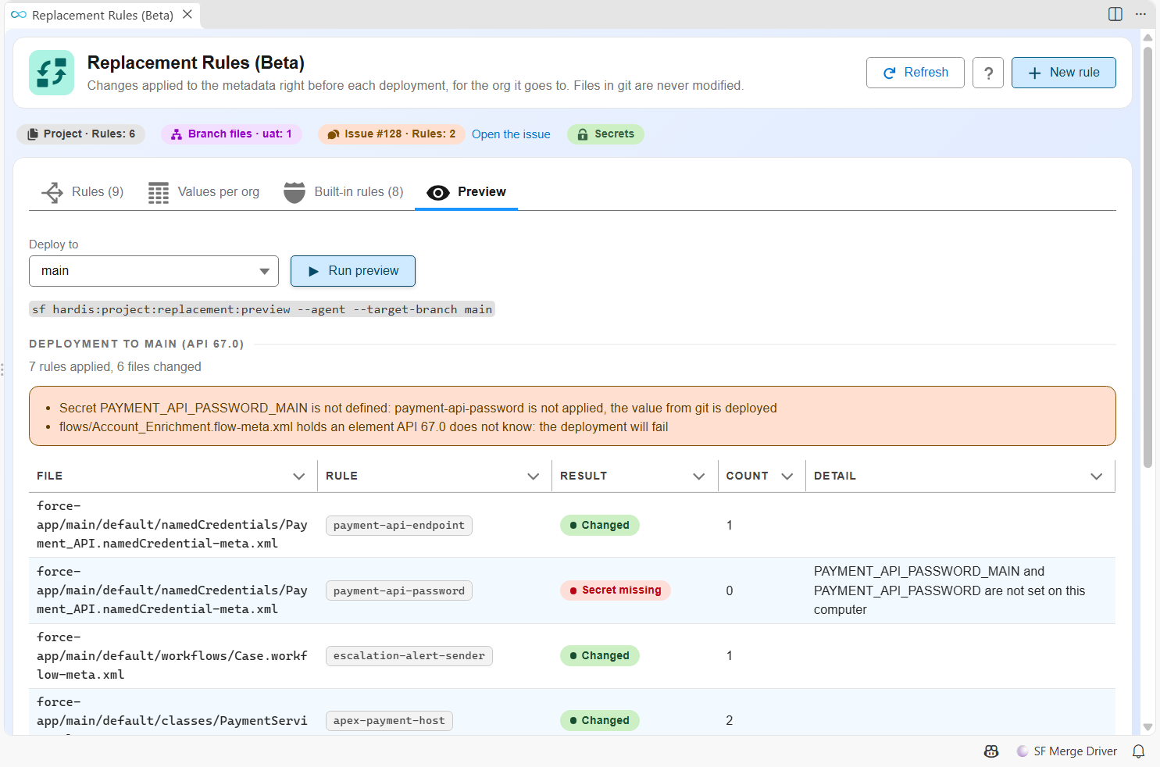This screenshot has width=1160, height=767.
Task: Close the Replacement Rules (Beta) tab
Action: pos(187,14)
